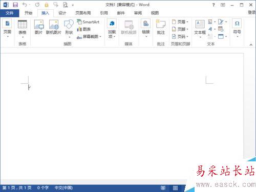This screenshot has height=192, width=256.
Task: Click language 中文(中国) in status bar
Action: point(63,188)
